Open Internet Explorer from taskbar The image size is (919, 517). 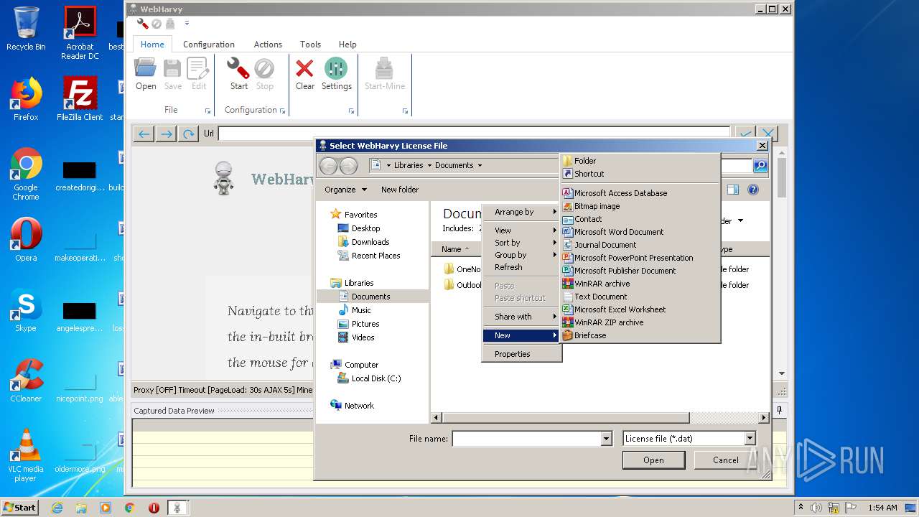(57, 508)
